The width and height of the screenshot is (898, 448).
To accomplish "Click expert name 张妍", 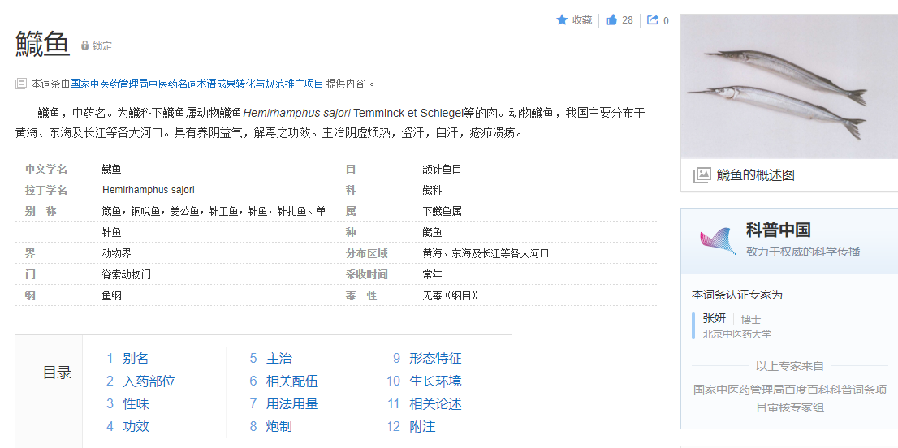I will [715, 319].
